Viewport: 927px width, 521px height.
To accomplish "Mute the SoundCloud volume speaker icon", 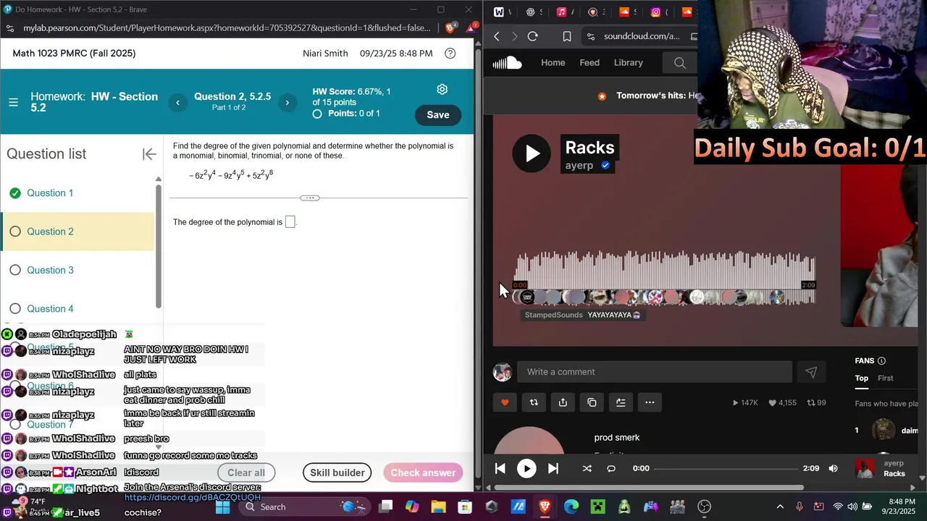I will tap(833, 468).
